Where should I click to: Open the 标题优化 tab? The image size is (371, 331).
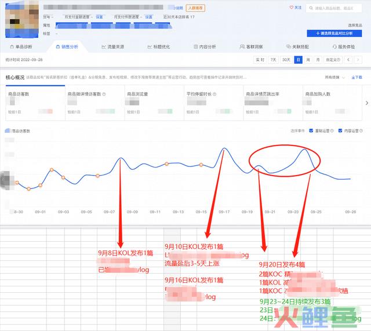point(158,47)
